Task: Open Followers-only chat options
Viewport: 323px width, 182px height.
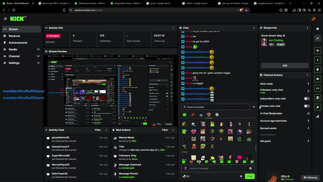Action: (285, 91)
